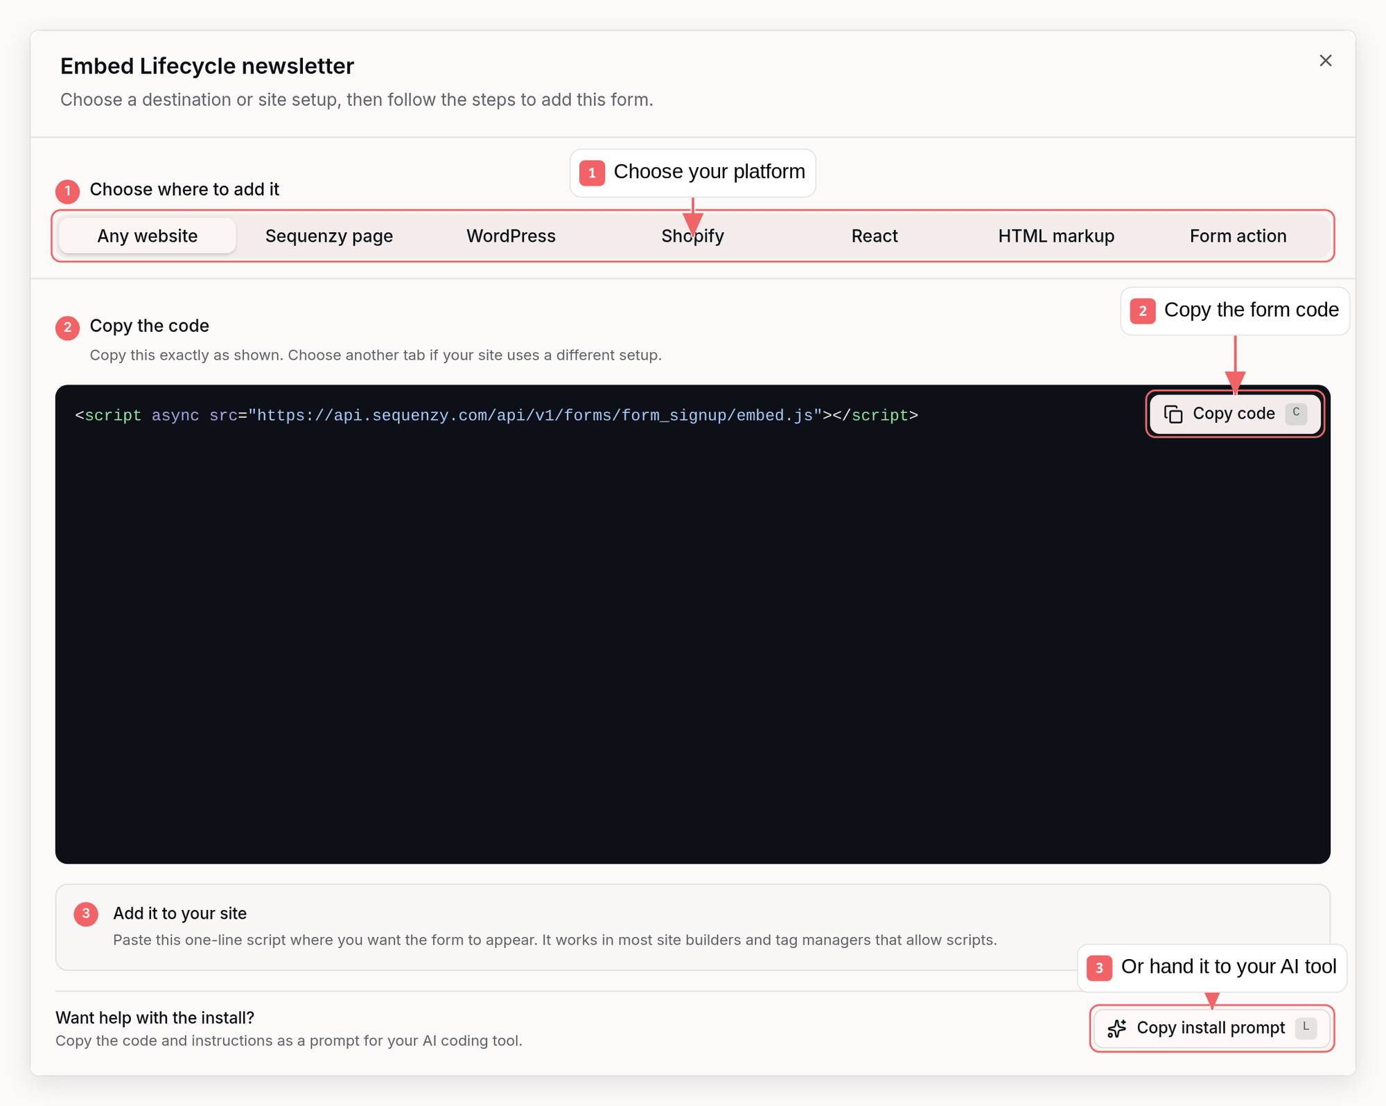Click the 'Paste this one-line script' description
This screenshot has height=1106, width=1386.
coord(554,940)
